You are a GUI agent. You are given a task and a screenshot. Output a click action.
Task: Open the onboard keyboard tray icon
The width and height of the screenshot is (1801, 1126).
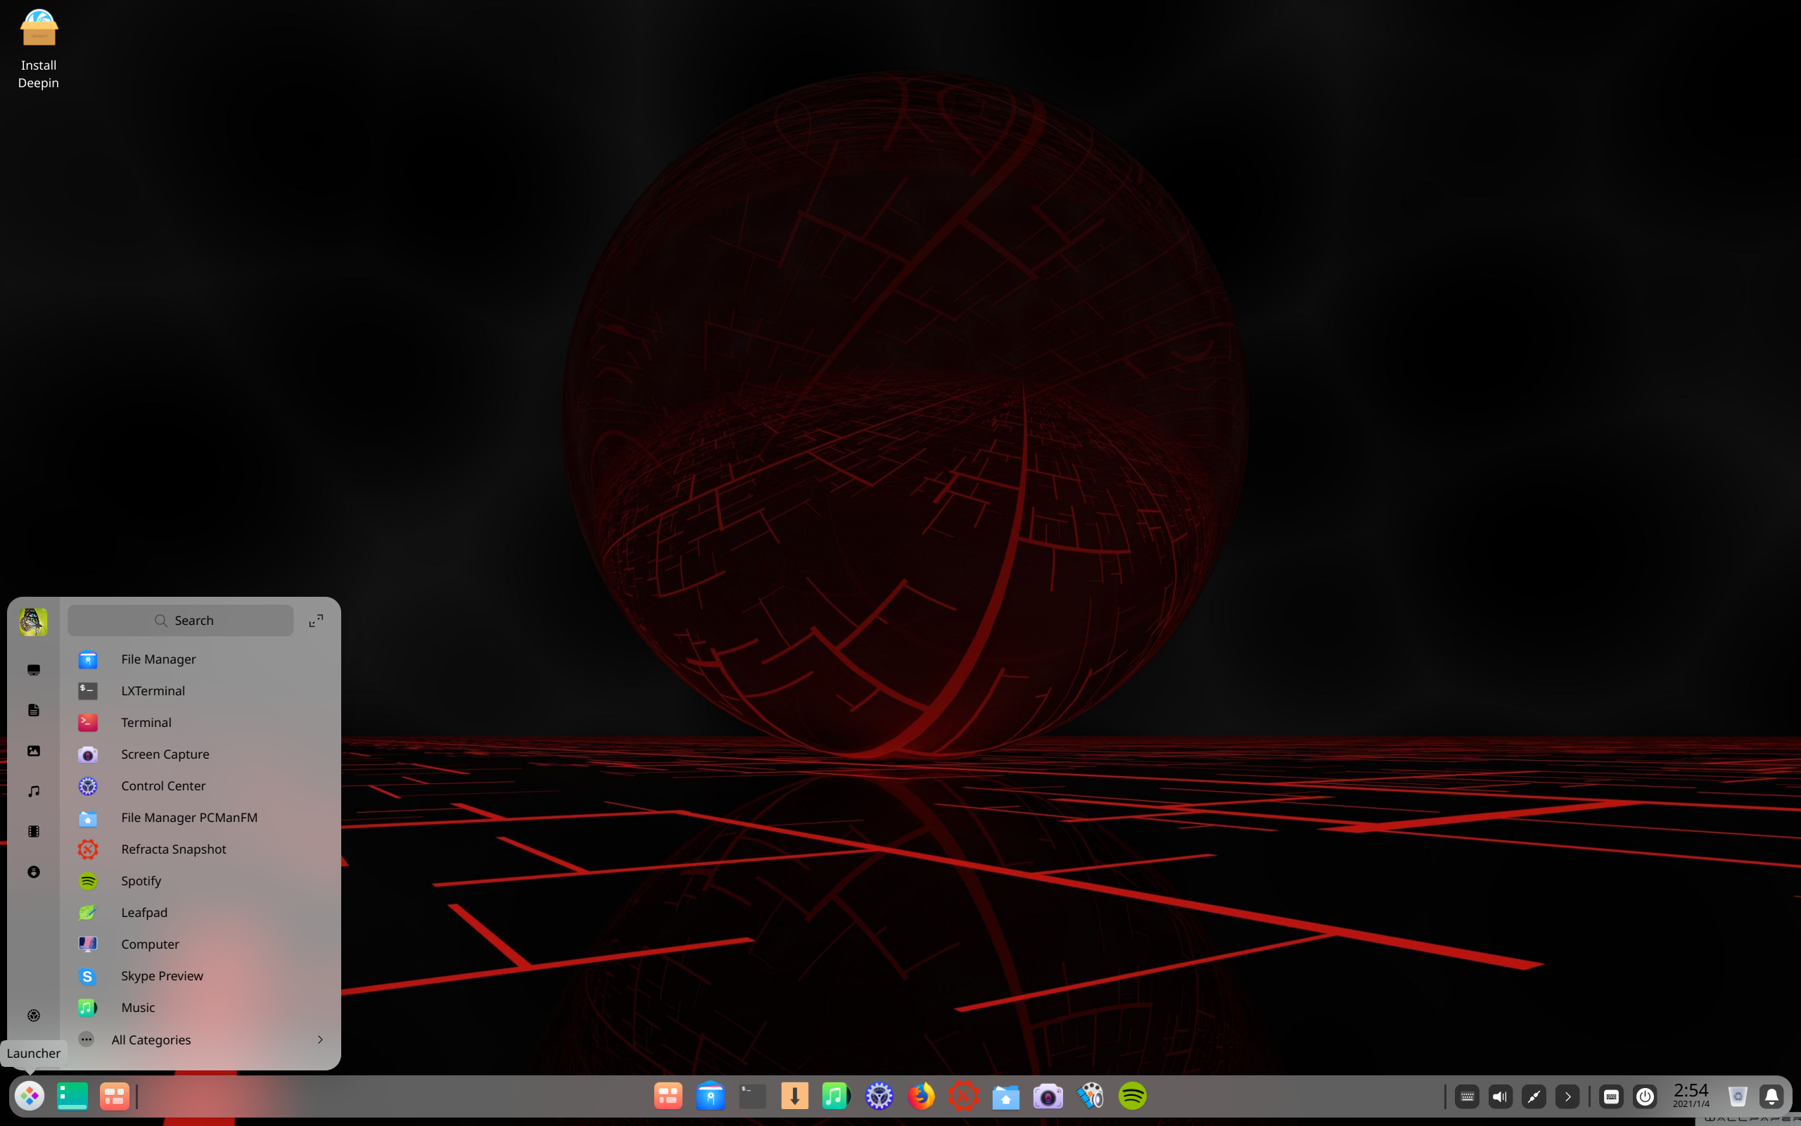[1611, 1096]
